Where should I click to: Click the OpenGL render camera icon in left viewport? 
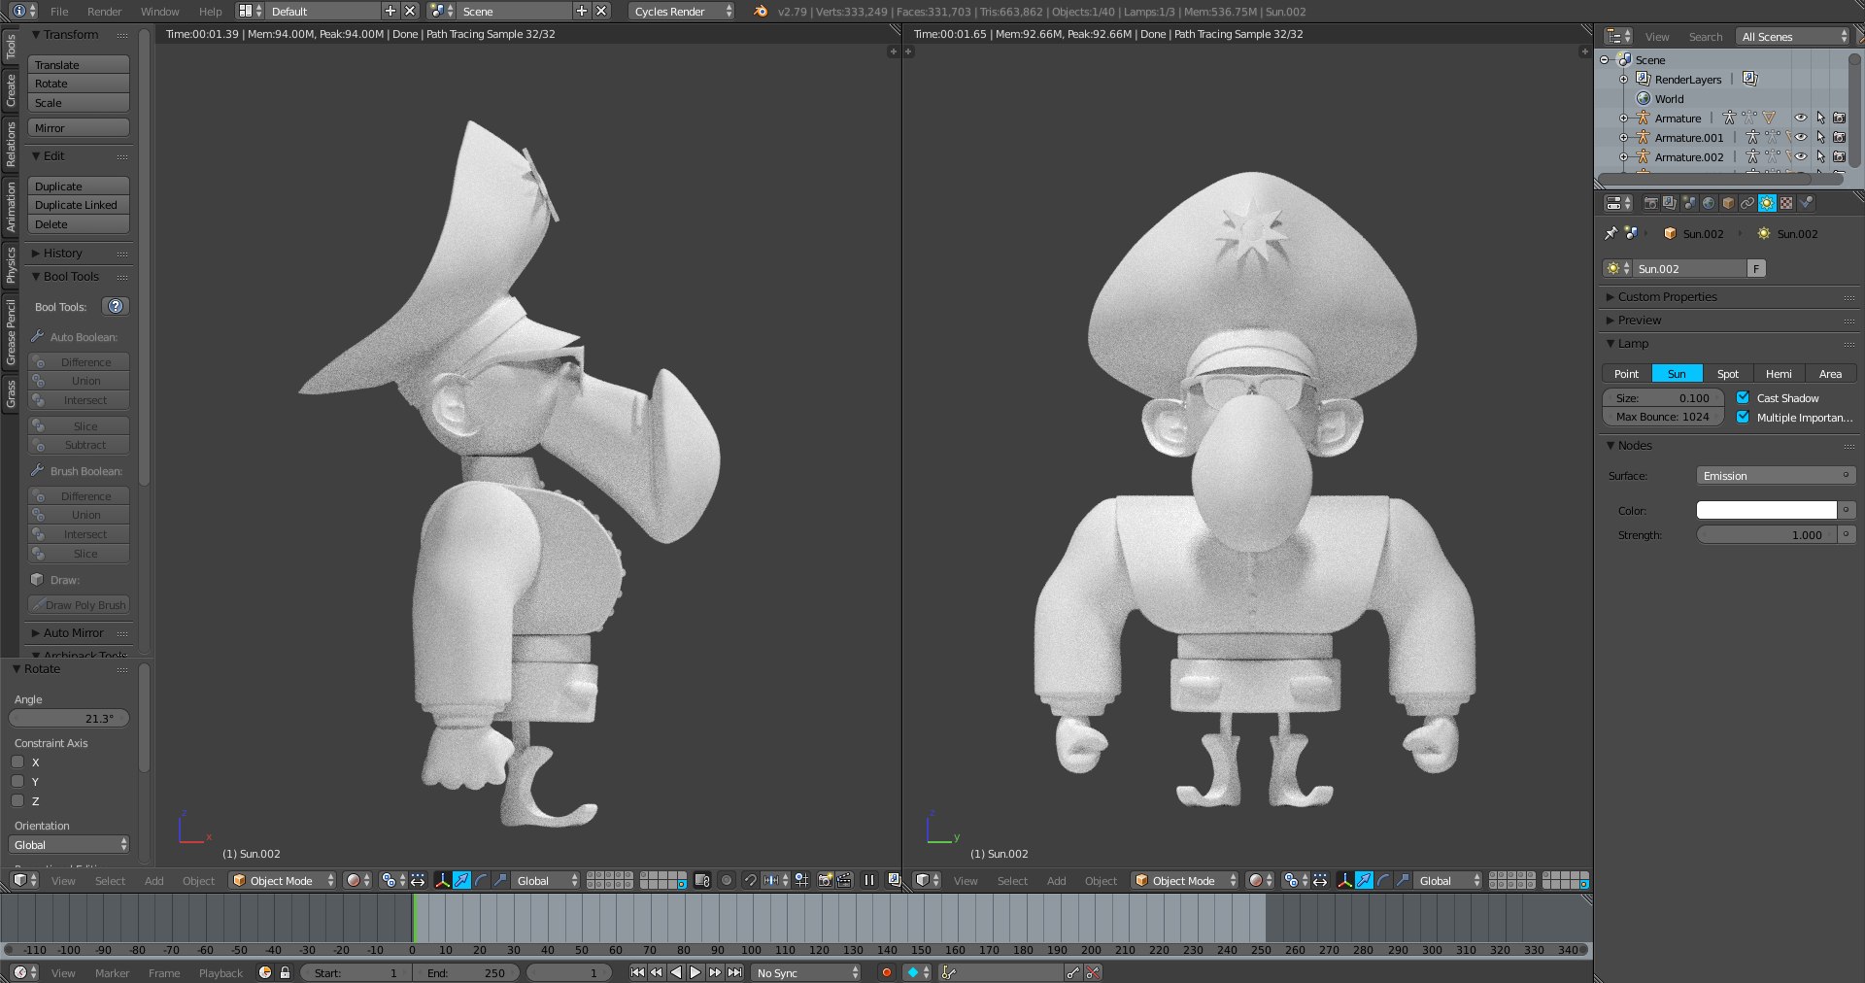(825, 880)
